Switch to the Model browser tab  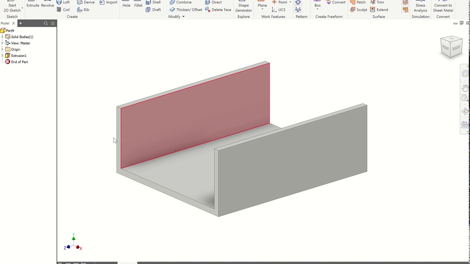[x=5, y=23]
